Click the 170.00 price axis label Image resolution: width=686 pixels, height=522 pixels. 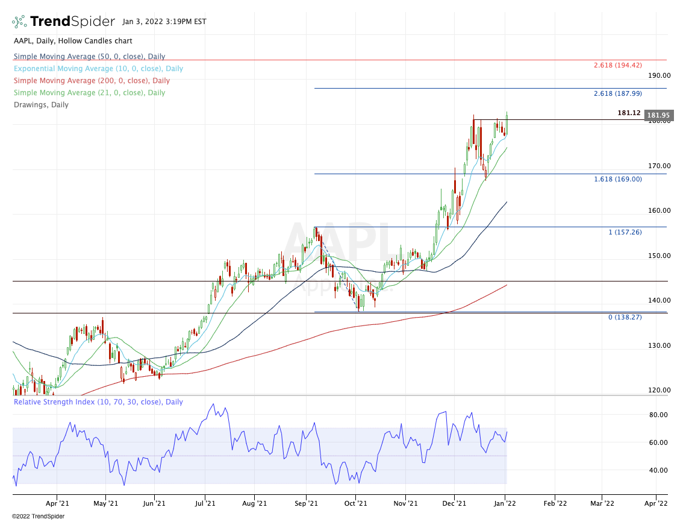click(x=659, y=166)
